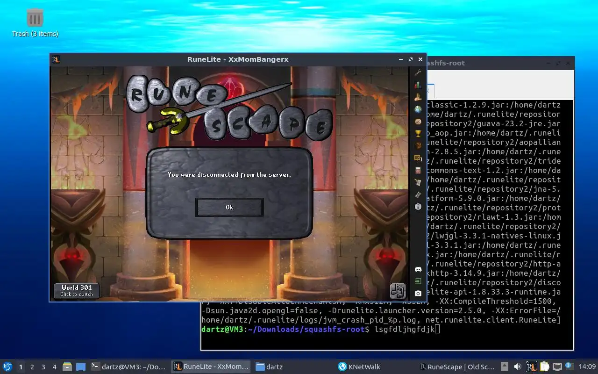This screenshot has width=598, height=374.
Task: Open the Grand Exchange hand icon in sidebar
Action: (418, 97)
